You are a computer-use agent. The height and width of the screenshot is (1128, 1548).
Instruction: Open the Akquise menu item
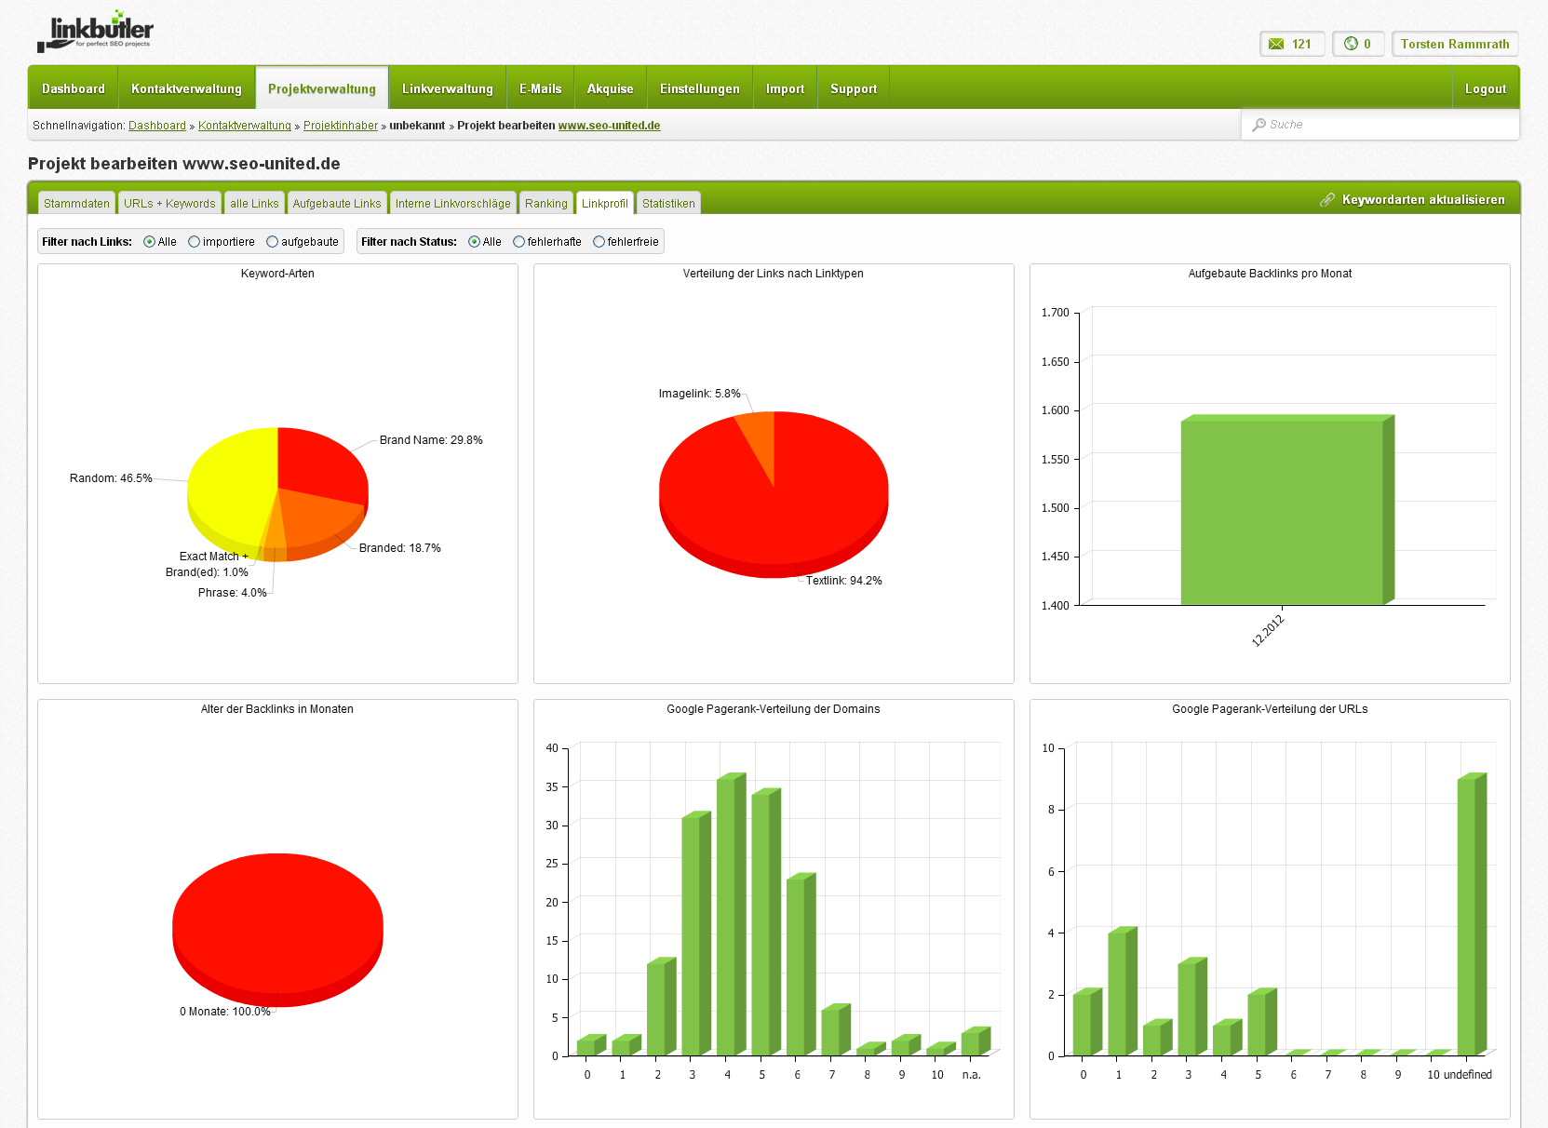point(611,88)
